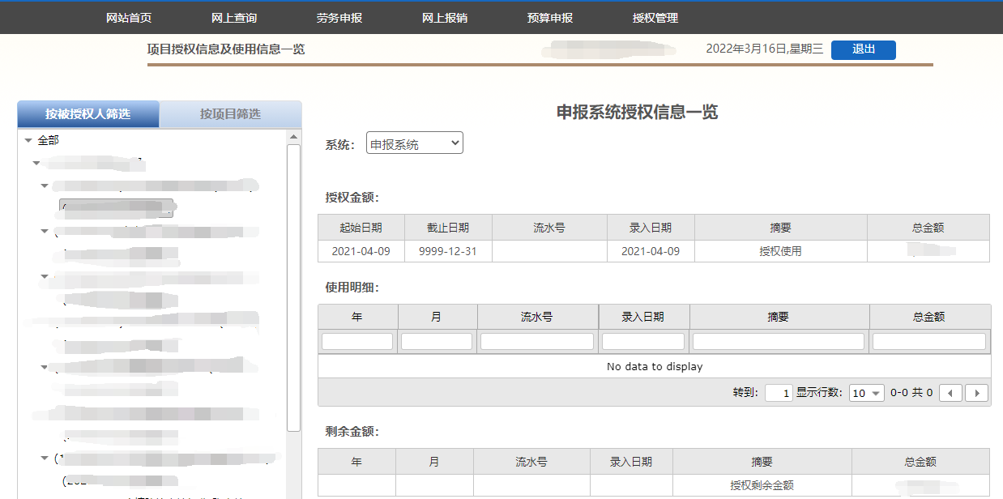Click the 截止日期 header in 授权金额 table

448,228
